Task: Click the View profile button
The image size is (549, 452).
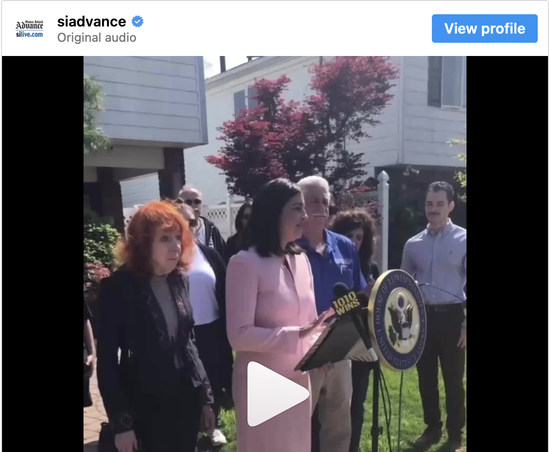Action: pyautogui.click(x=485, y=29)
